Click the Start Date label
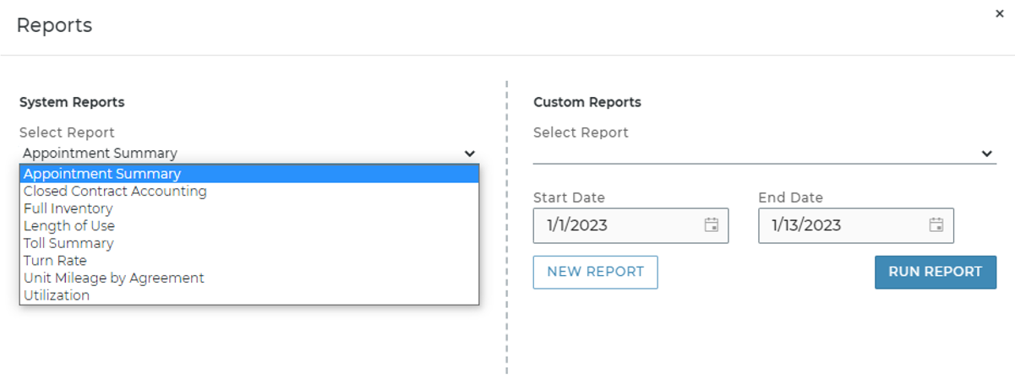 point(569,197)
